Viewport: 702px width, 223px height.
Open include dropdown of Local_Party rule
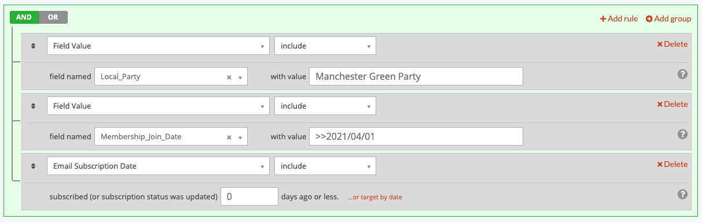[325, 46]
